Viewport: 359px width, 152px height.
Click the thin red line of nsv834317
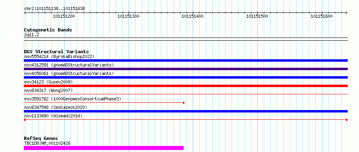(x=186, y=94)
